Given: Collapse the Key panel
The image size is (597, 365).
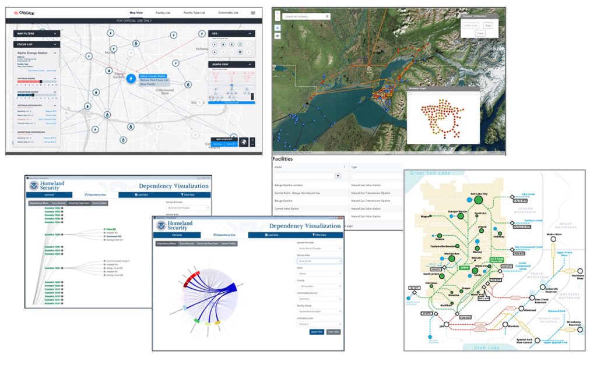Looking at the screenshot, I should [250, 33].
